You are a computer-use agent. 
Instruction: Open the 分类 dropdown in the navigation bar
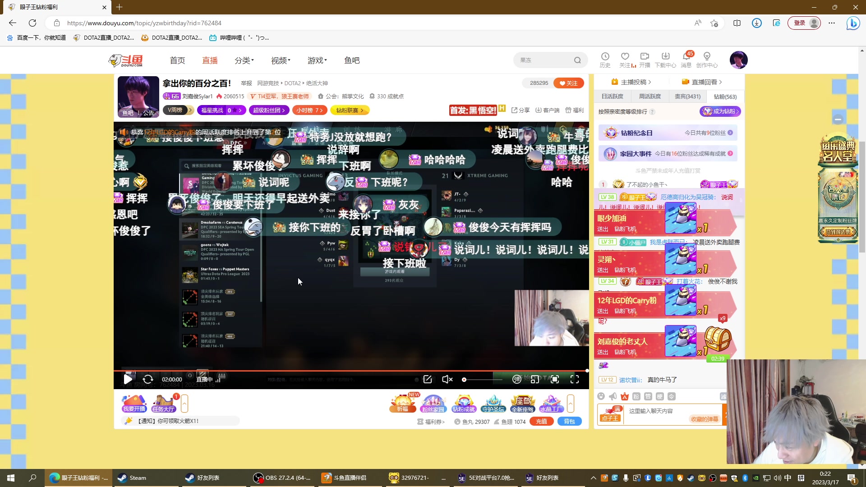(x=244, y=60)
